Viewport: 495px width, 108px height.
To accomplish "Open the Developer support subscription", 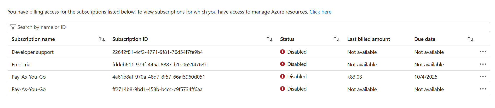I will point(33,52).
